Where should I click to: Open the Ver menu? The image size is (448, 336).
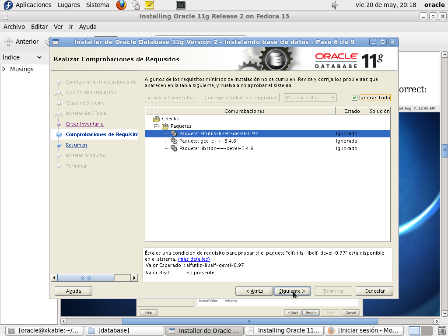click(58, 27)
